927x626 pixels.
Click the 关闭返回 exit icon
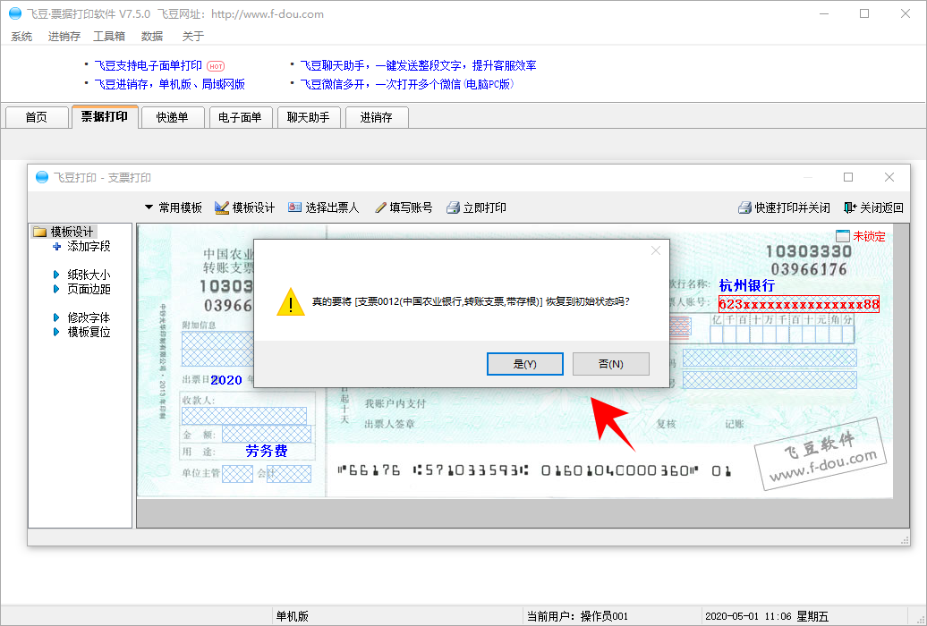click(x=850, y=207)
